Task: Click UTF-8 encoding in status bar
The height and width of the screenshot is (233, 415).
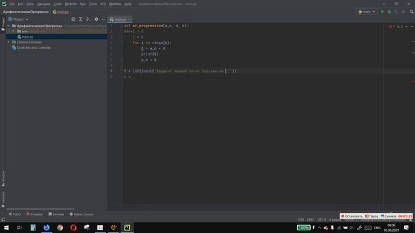Action: (x=322, y=219)
